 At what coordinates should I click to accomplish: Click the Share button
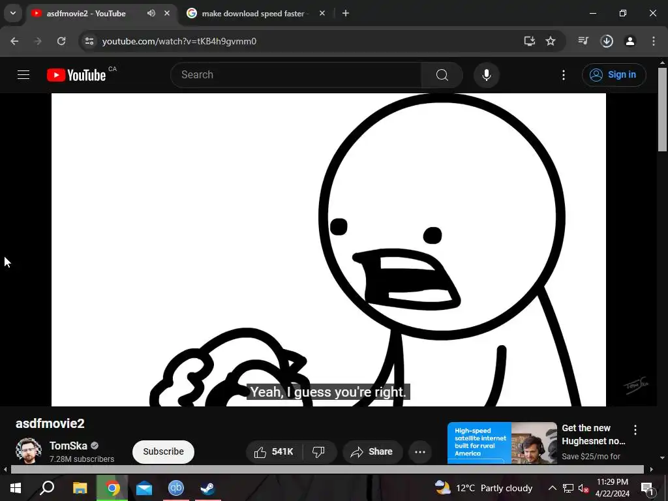point(372,451)
